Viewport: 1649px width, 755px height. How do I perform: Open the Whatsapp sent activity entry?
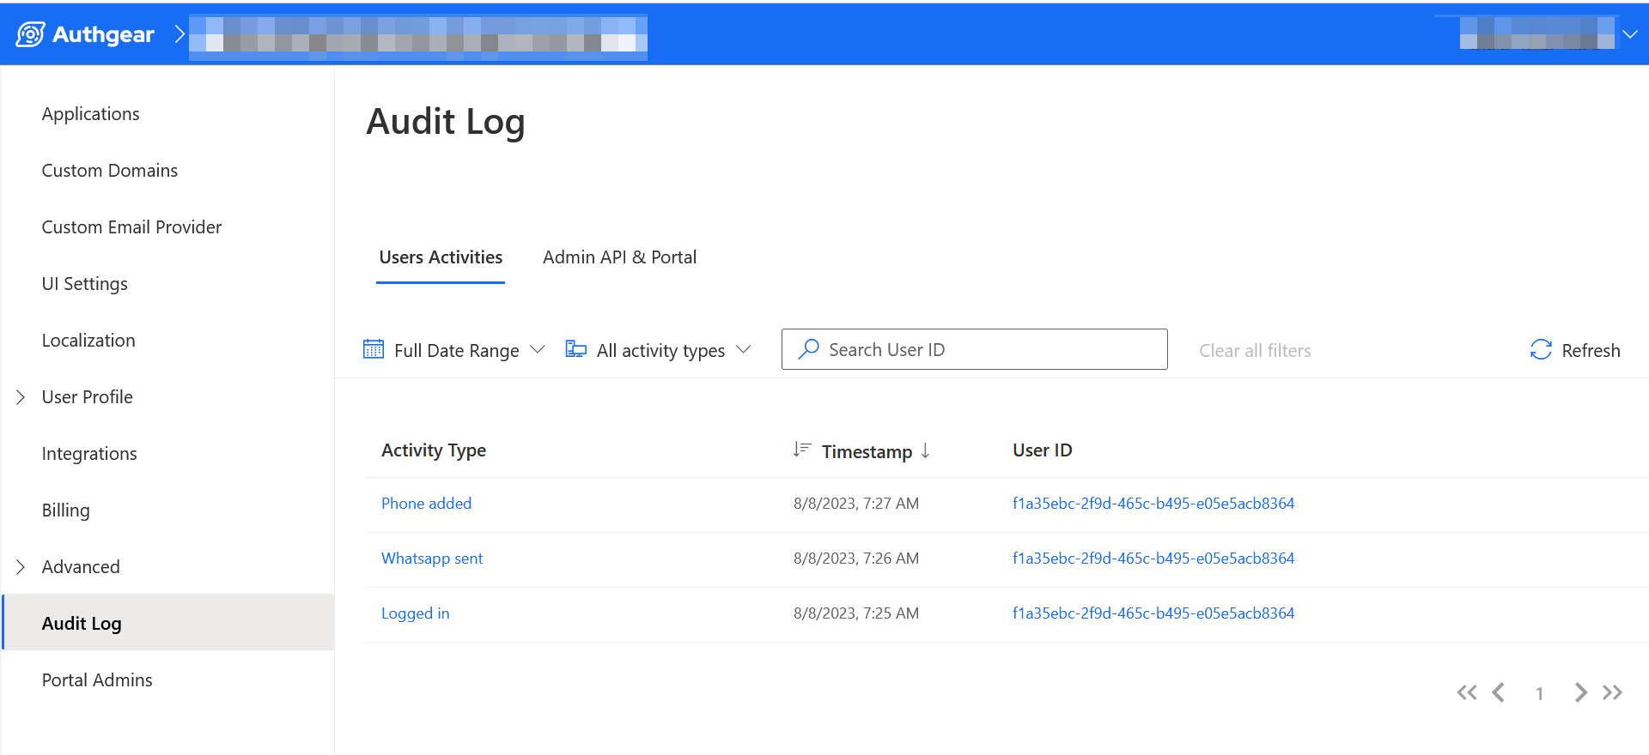tap(432, 559)
